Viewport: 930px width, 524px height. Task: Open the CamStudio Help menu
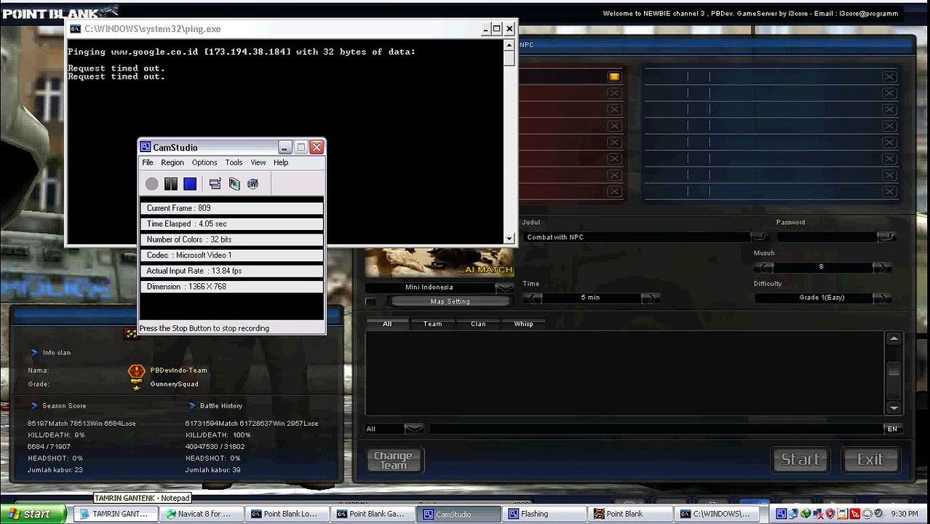(x=281, y=162)
